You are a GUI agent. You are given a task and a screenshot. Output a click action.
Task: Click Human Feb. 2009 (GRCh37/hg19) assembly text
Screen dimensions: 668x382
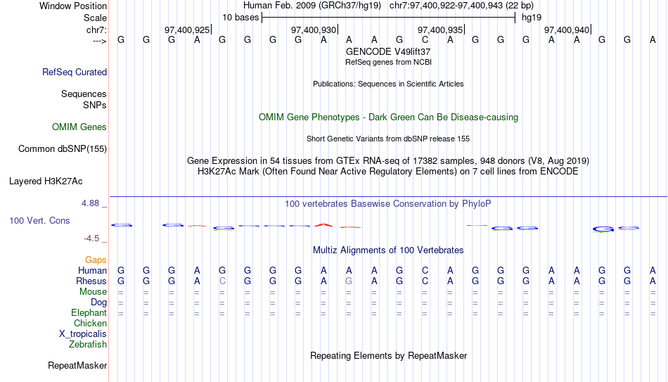click(311, 6)
